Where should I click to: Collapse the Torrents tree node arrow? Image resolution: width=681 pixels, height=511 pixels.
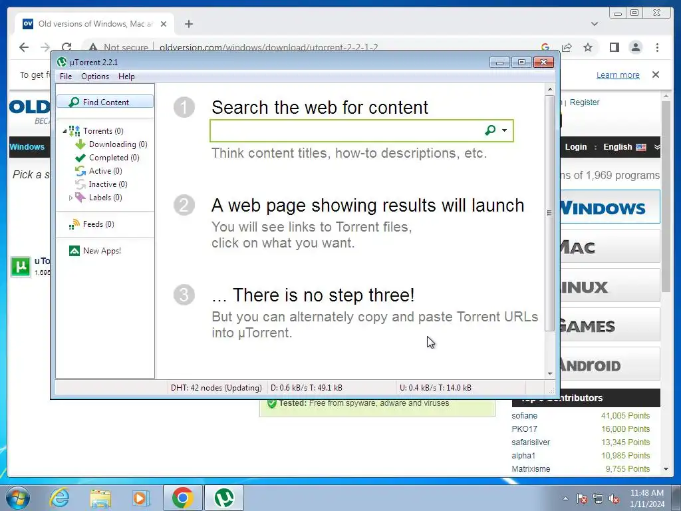pos(65,131)
